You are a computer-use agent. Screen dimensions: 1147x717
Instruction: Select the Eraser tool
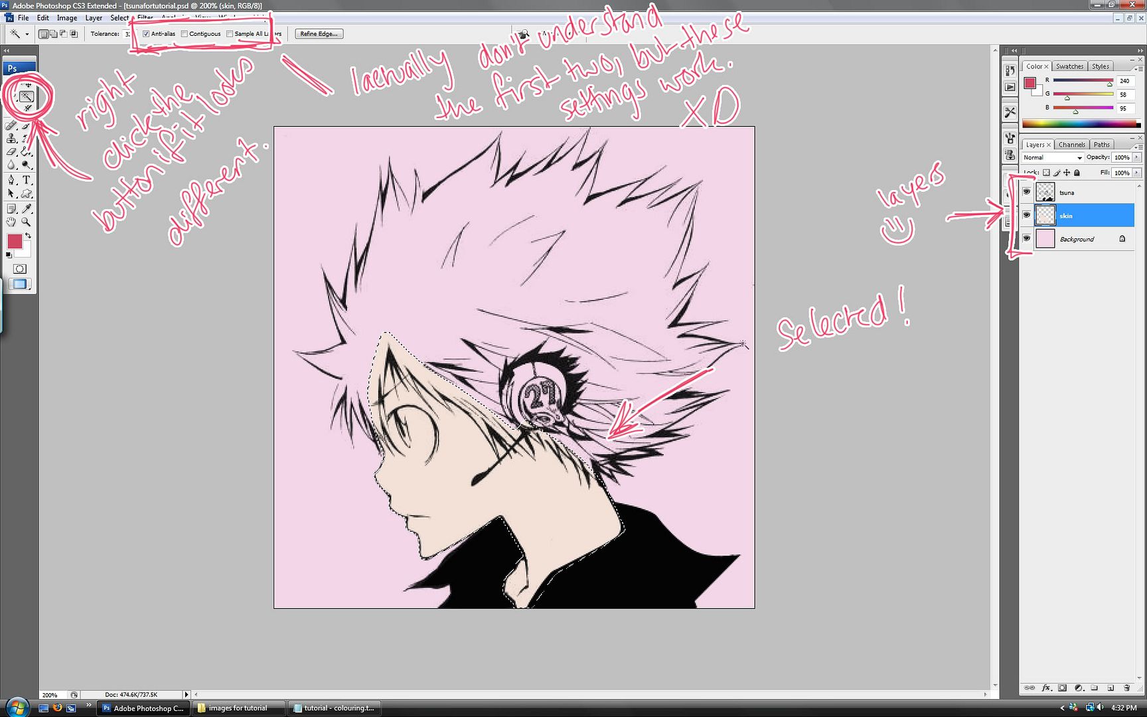pyautogui.click(x=11, y=151)
